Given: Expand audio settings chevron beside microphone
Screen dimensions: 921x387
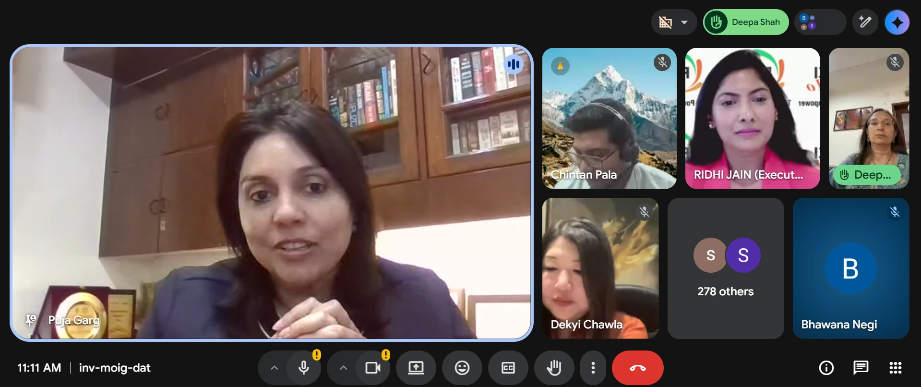Looking at the screenshot, I should coord(274,368).
